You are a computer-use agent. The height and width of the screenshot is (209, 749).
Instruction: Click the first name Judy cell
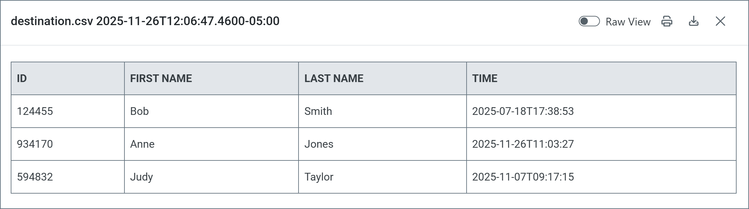[142, 177]
